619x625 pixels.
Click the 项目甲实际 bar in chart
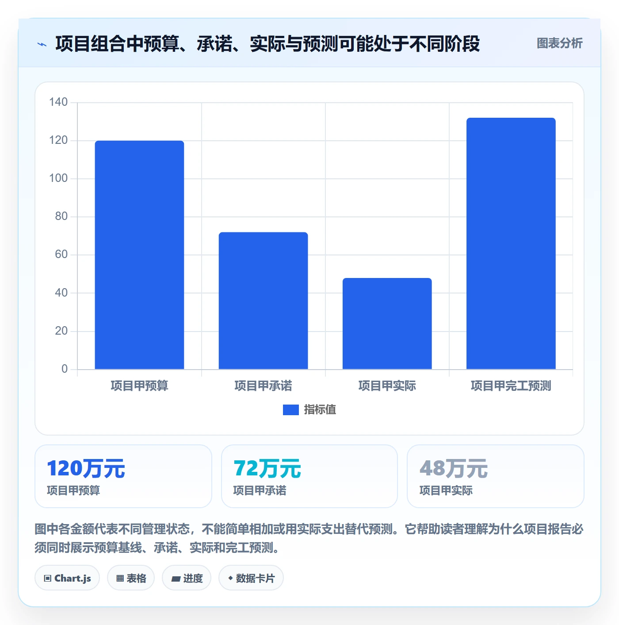pyautogui.click(x=387, y=324)
